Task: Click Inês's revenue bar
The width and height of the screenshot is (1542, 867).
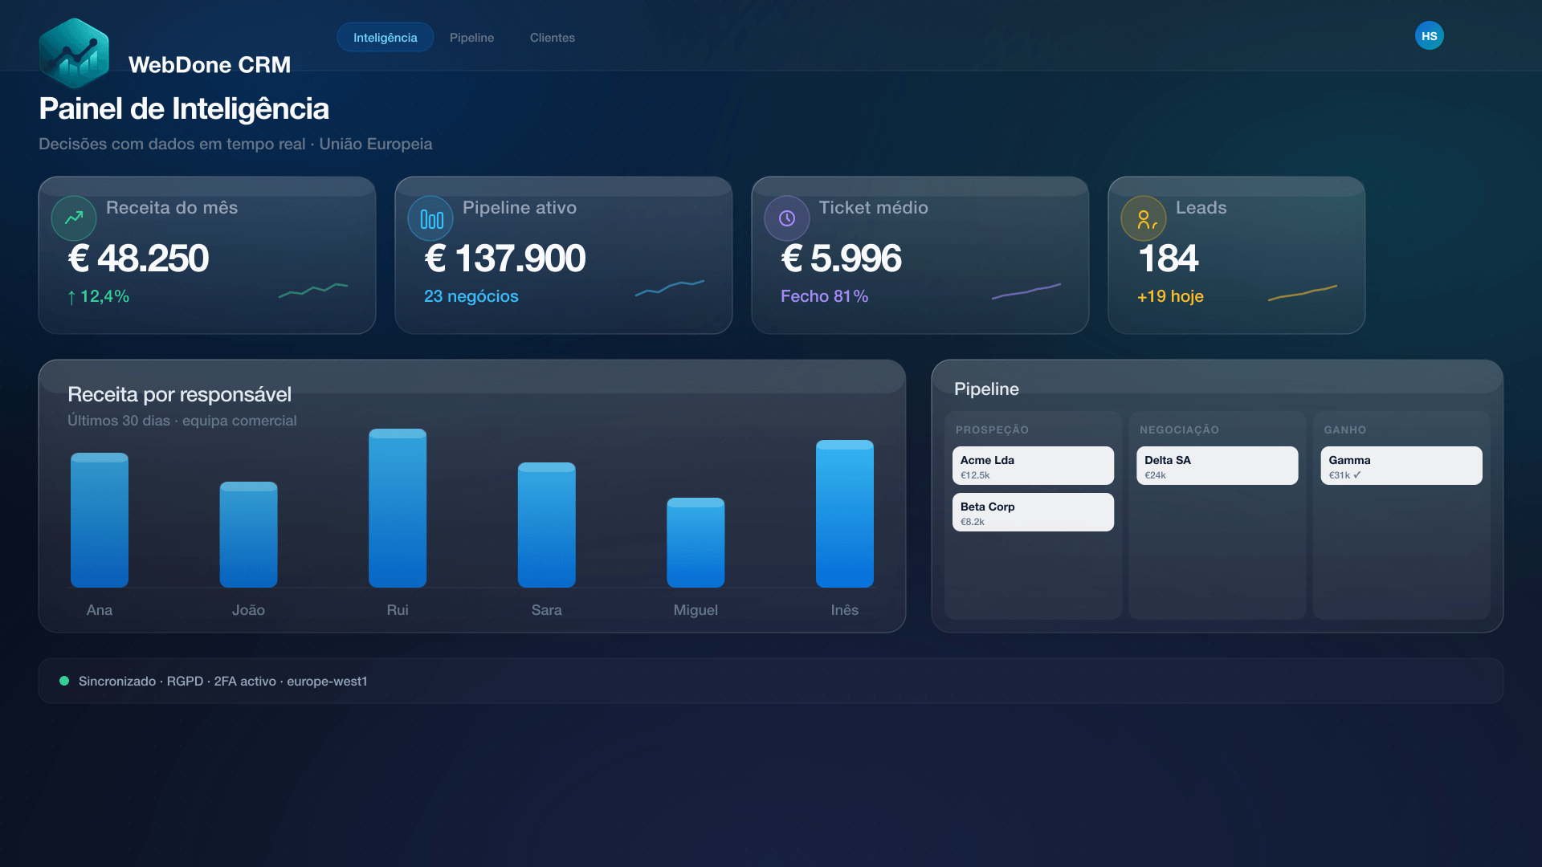Action: coord(845,514)
